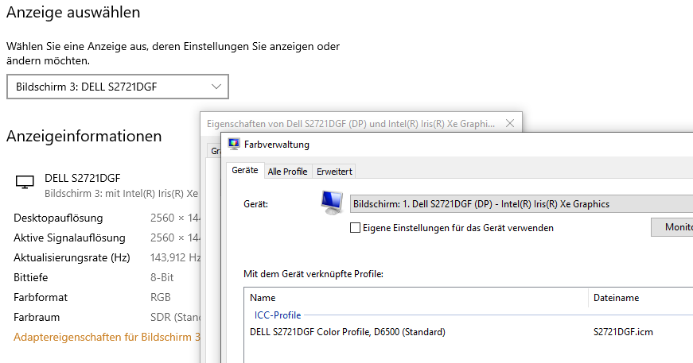The image size is (693, 363).
Task: Click the Farbverwaltung window title text
Action: point(277,145)
